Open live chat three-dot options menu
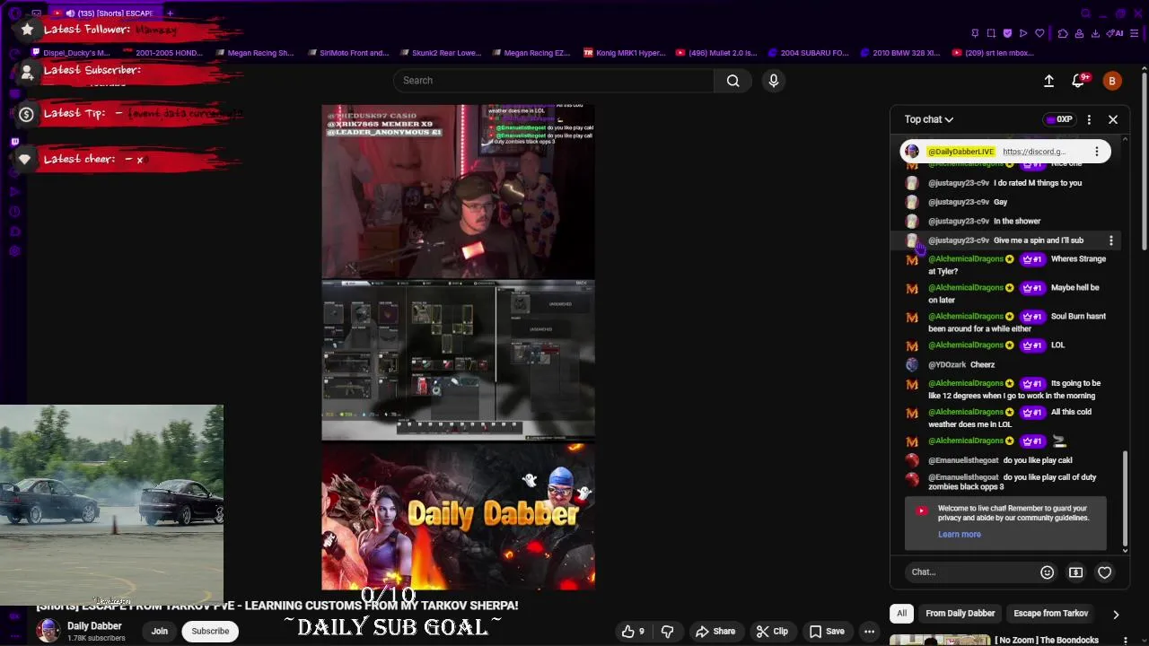1149x646 pixels. (x=1089, y=119)
